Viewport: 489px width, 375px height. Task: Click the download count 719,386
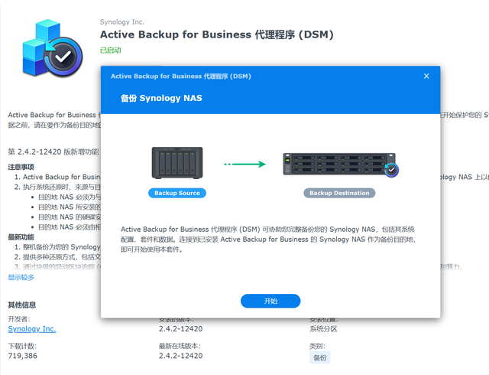pos(22,356)
